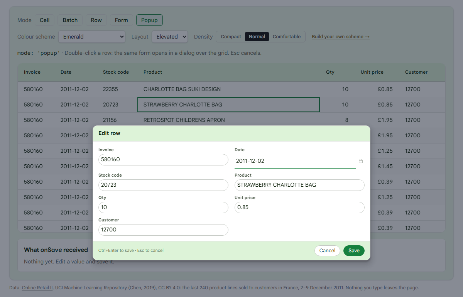Click the Edit row dialog title
463x297 pixels.
point(109,133)
